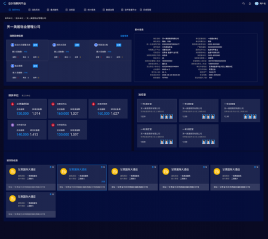Switch to the 消防系统 navigation tab

tap(34, 10)
